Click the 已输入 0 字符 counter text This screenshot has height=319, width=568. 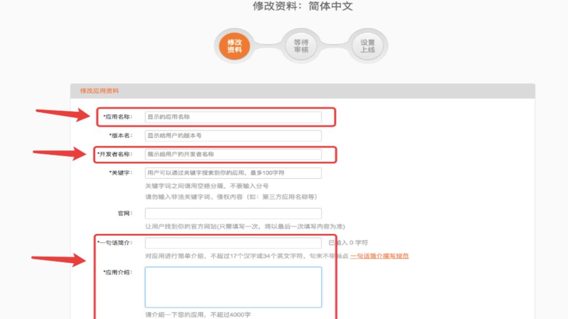(x=348, y=243)
